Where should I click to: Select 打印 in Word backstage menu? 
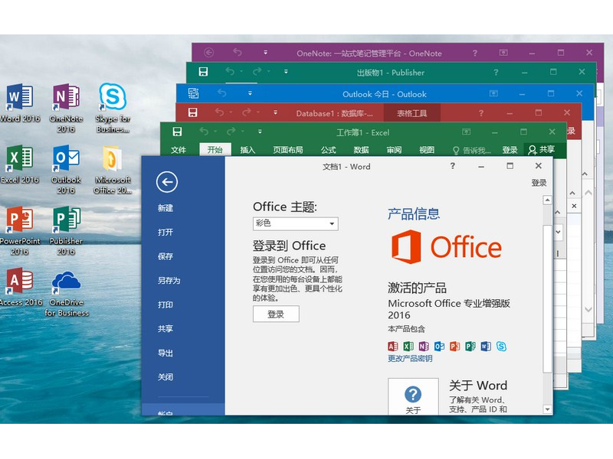point(166,304)
